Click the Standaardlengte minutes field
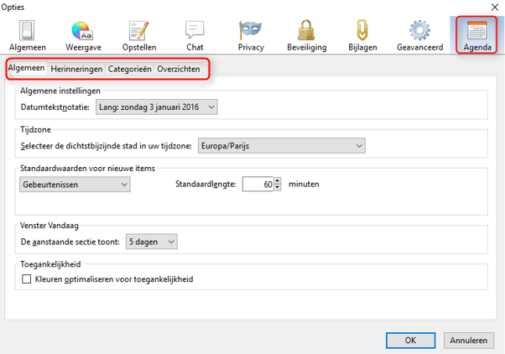Viewport: 505px width, 354px height. [x=258, y=185]
